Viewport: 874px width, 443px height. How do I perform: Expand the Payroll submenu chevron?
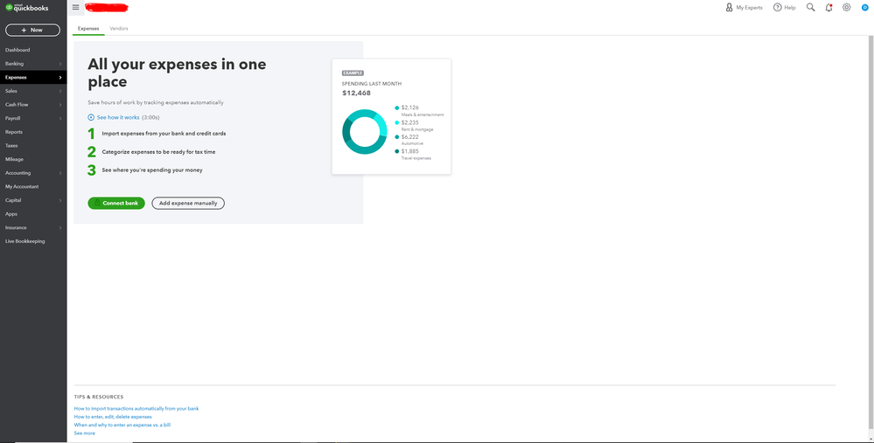60,118
